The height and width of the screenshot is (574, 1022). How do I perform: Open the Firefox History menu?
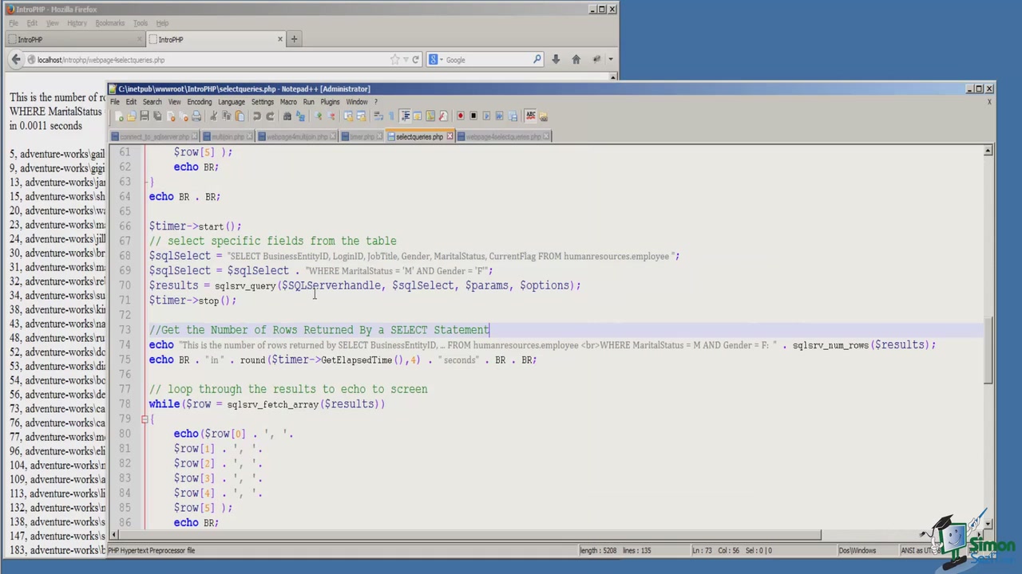pos(77,23)
